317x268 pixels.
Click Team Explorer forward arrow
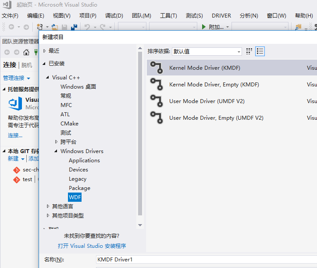[x=17, y=52]
